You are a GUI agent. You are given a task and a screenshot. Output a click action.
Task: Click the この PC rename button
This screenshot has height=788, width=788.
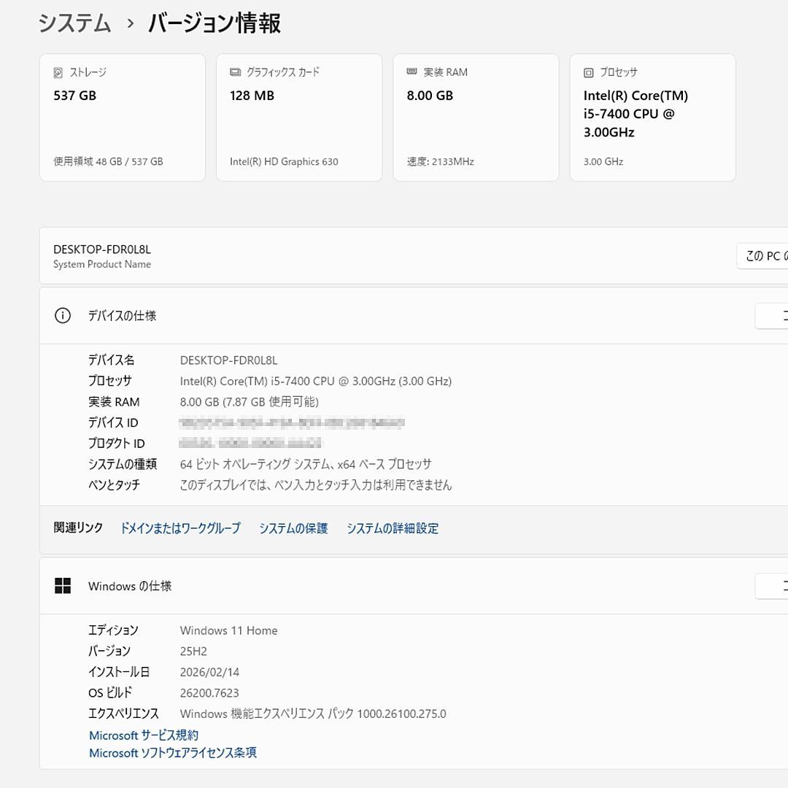click(762, 256)
